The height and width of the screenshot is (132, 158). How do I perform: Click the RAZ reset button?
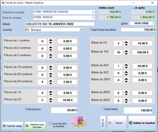click(x=103, y=123)
